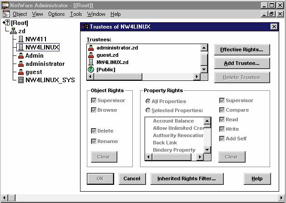Select the NW4LINUX_SYS volume label in tree
This screenshot has height=203, width=286.
pyautogui.click(x=50, y=80)
